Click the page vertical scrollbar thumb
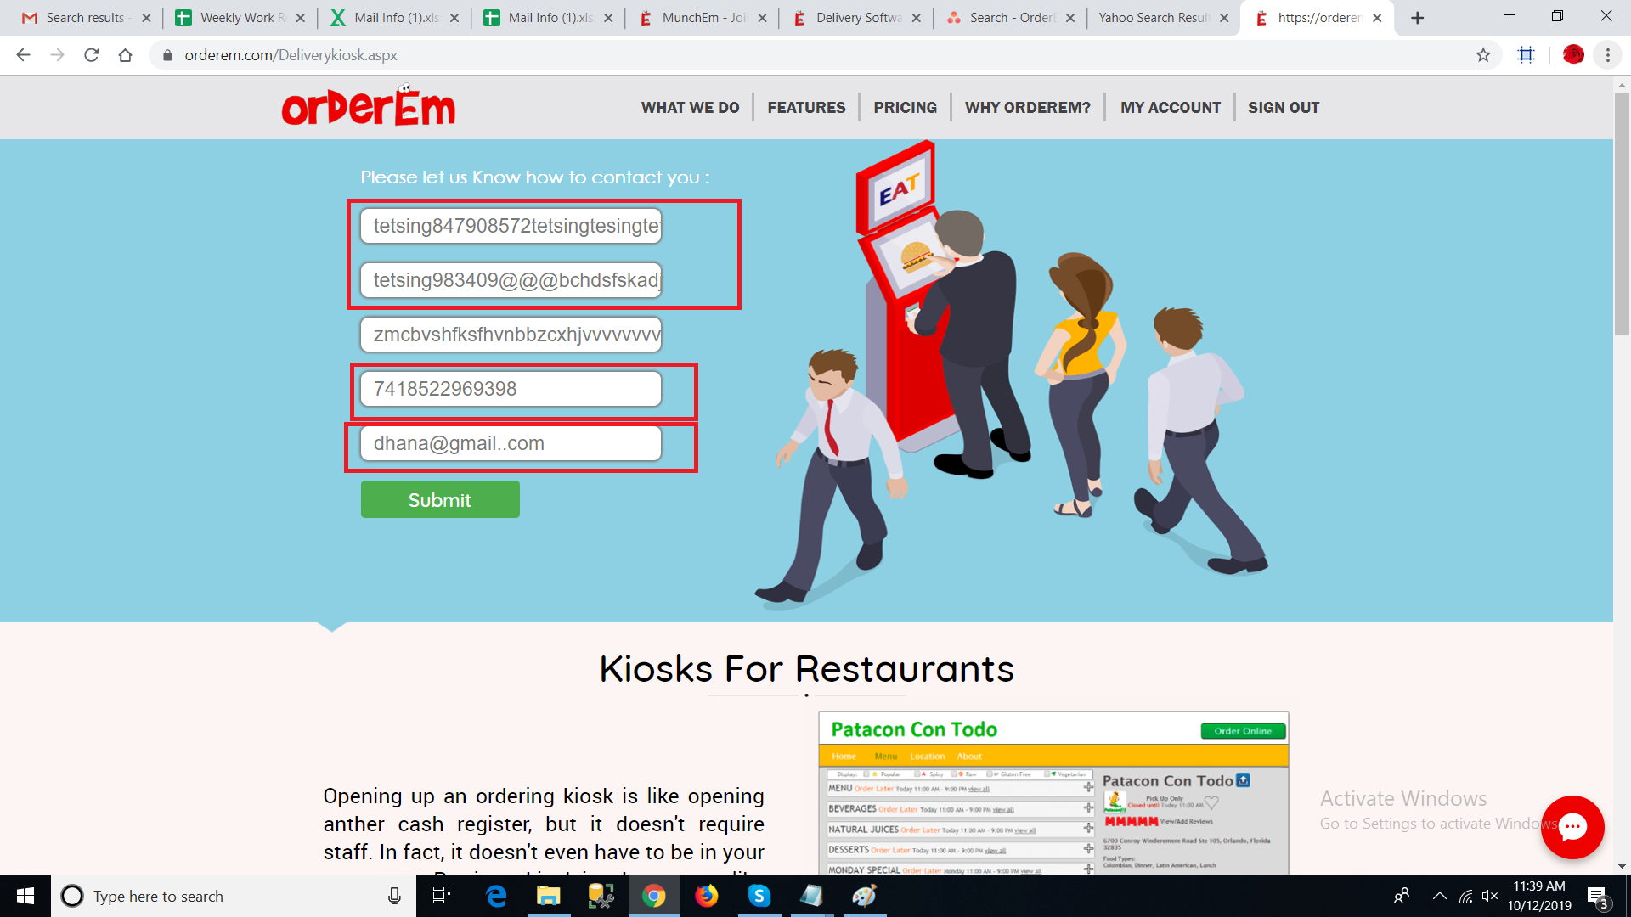The width and height of the screenshot is (1631, 917). tap(1622, 212)
